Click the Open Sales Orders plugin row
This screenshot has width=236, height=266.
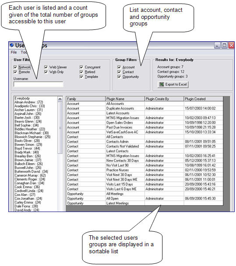point(144,122)
